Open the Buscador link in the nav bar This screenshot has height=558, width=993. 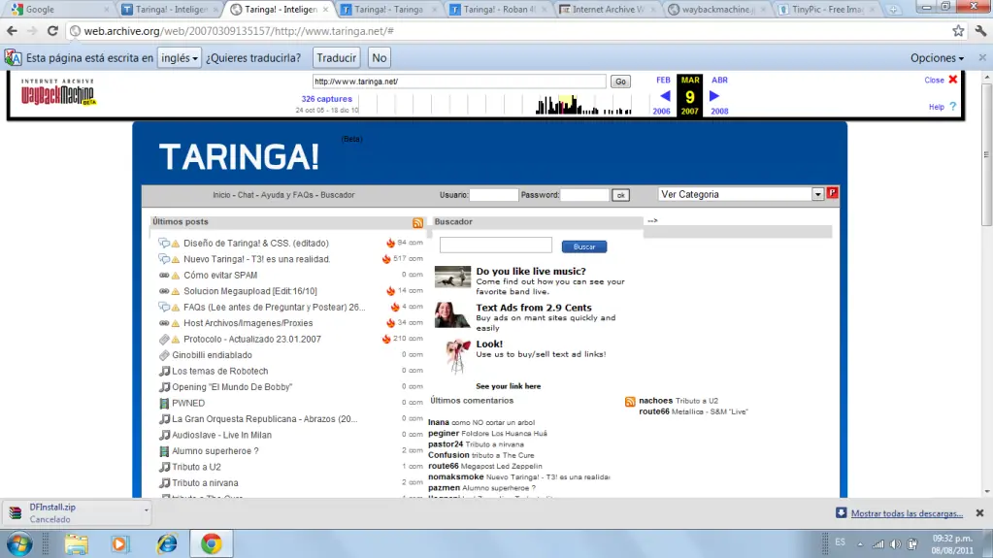pos(338,195)
